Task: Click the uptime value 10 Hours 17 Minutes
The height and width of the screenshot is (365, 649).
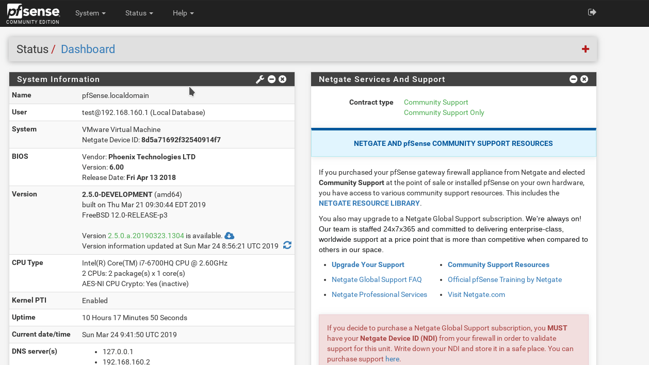Action: click(135, 318)
